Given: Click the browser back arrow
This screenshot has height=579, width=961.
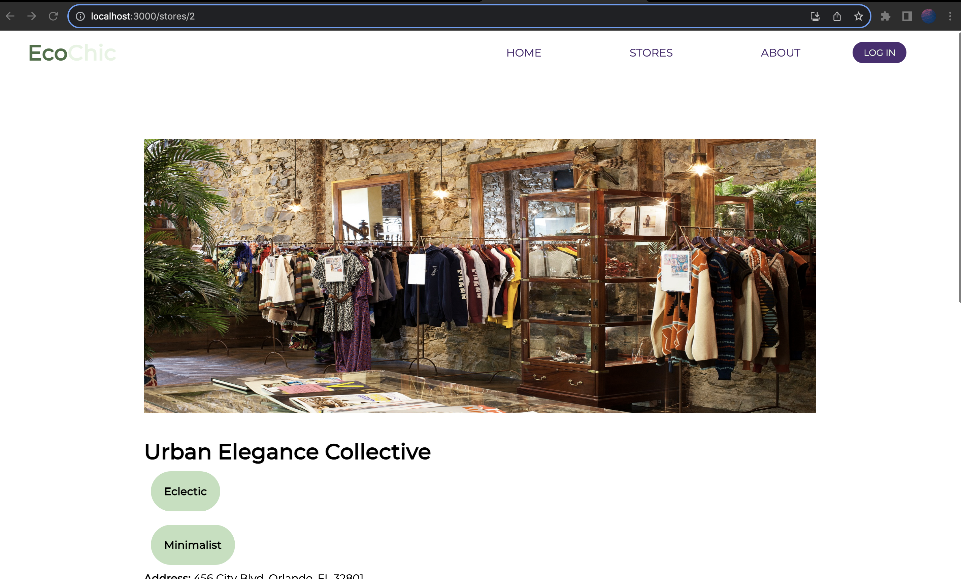Looking at the screenshot, I should [x=10, y=16].
